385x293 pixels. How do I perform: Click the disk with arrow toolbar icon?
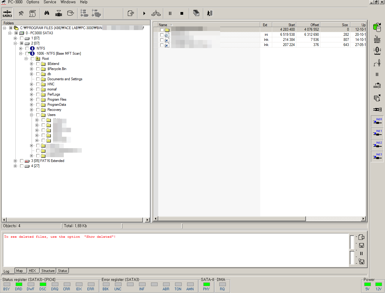(x=70, y=13)
